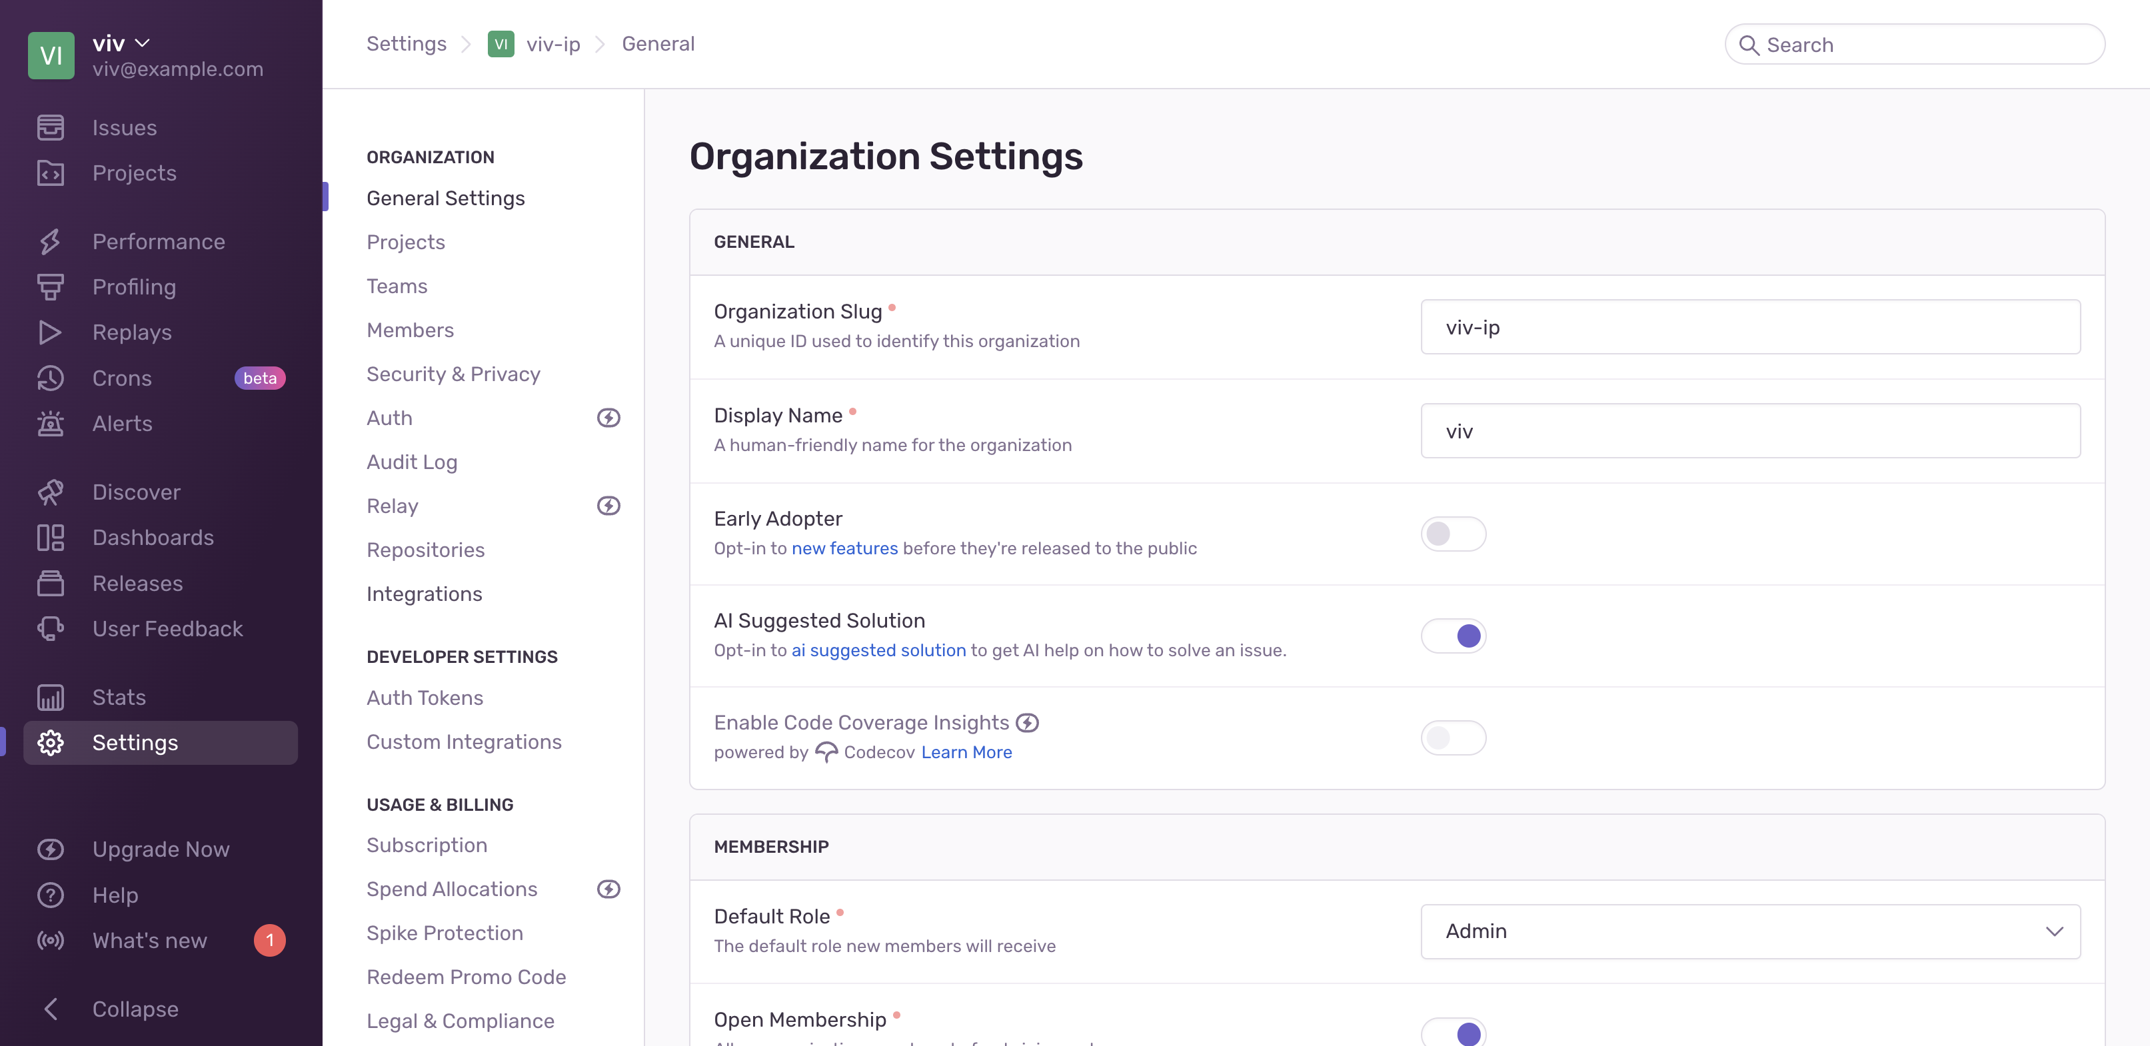Select Repositories in settings nav
The width and height of the screenshot is (2150, 1046).
[x=426, y=550]
